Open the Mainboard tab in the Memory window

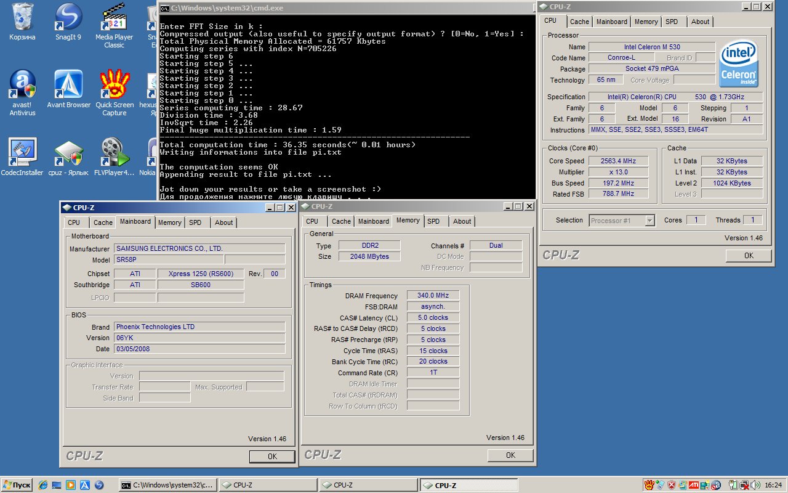pos(374,221)
